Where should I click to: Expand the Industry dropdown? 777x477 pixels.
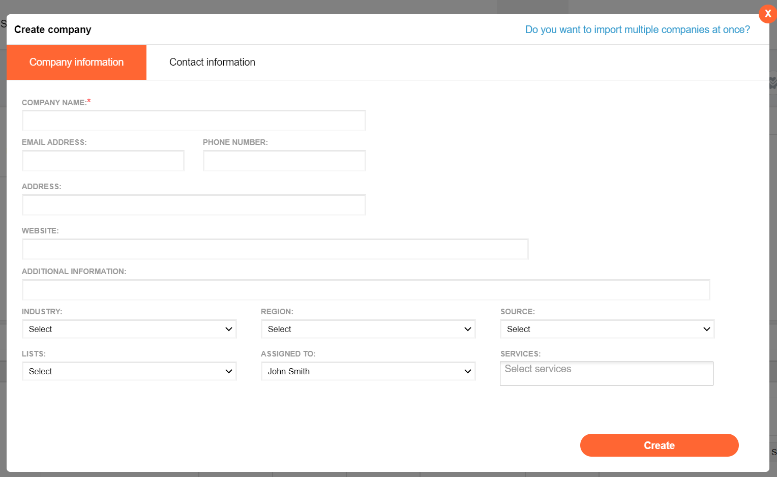tap(129, 329)
